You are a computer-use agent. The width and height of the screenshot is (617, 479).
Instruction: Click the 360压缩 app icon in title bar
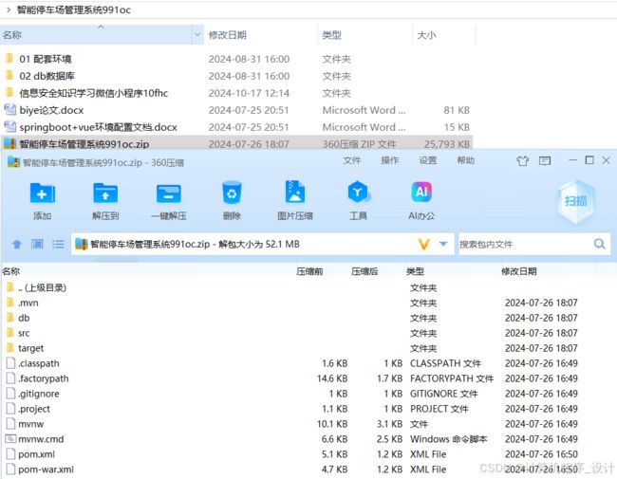click(x=13, y=162)
